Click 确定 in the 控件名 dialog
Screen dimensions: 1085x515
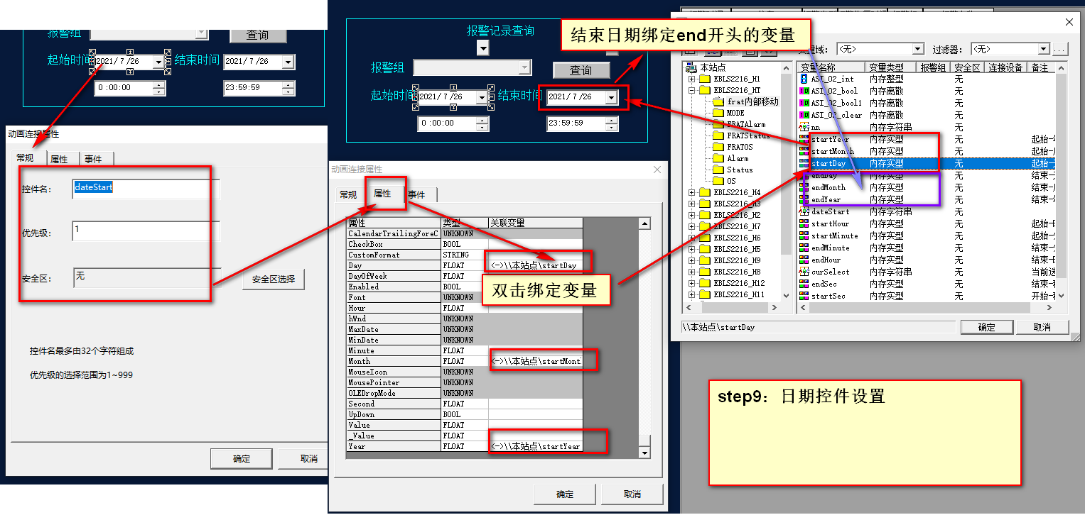(x=242, y=458)
